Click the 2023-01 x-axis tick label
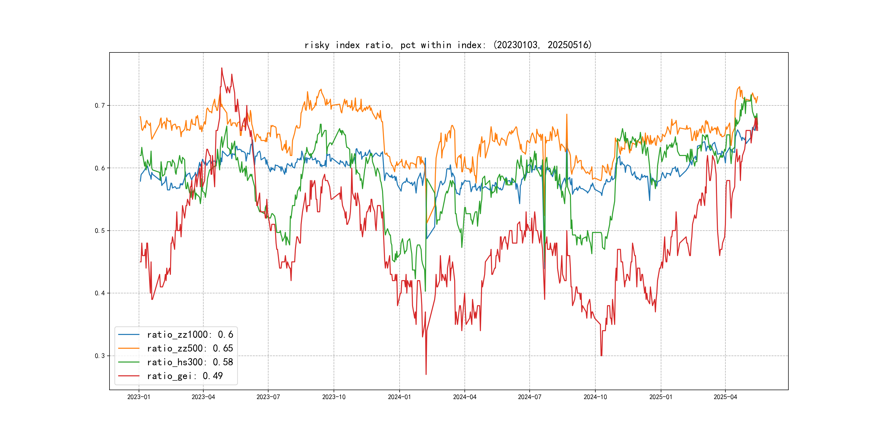This screenshot has width=876, height=438. point(139,397)
